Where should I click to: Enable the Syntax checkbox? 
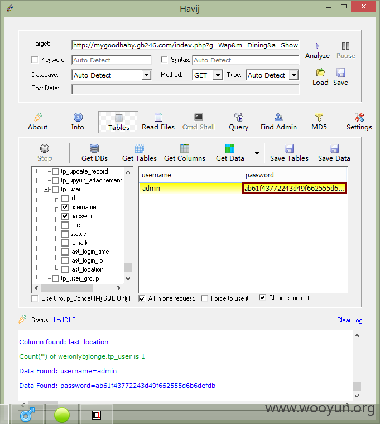164,60
